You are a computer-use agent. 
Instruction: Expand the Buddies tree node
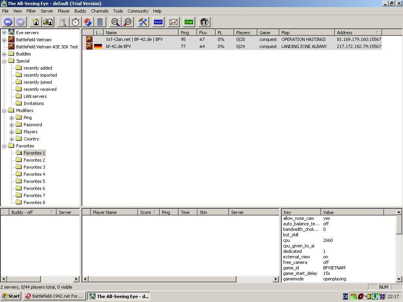point(4,54)
